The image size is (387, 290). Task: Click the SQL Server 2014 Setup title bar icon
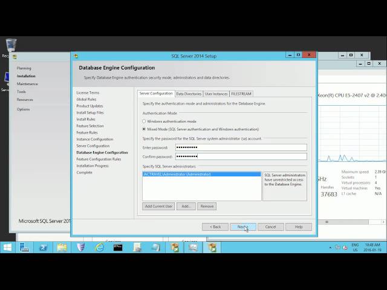pos(76,56)
